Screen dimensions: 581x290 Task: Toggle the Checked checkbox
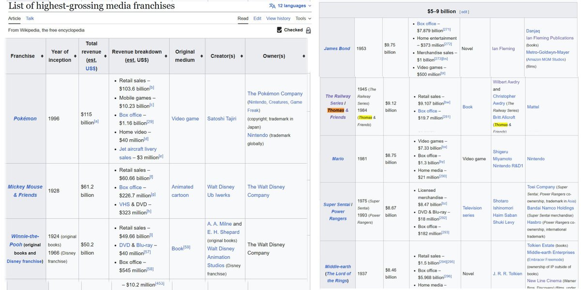tap(279, 30)
